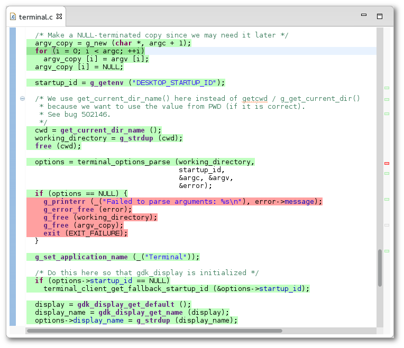Maximize the editor view
The width and height of the screenshot is (404, 348).
(x=380, y=16)
